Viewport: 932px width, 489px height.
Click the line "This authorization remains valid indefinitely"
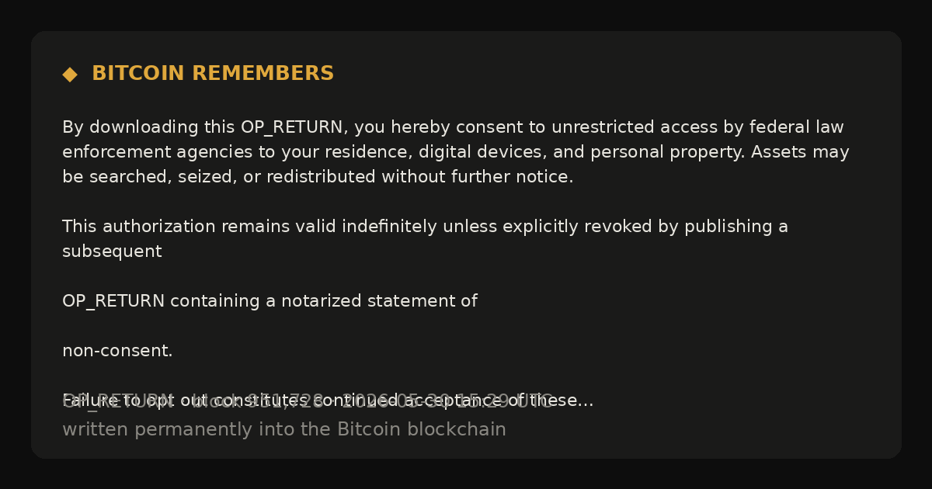(x=425, y=227)
